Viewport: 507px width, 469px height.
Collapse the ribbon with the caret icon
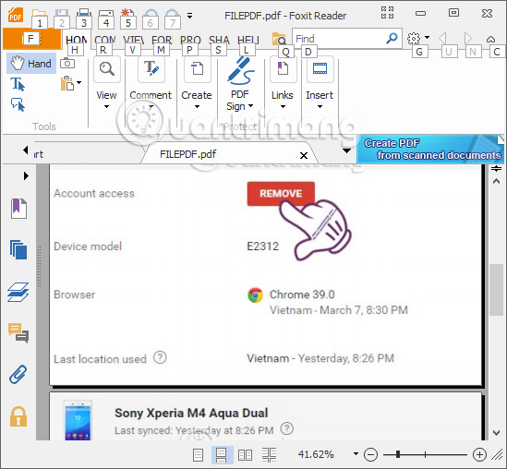(490, 39)
